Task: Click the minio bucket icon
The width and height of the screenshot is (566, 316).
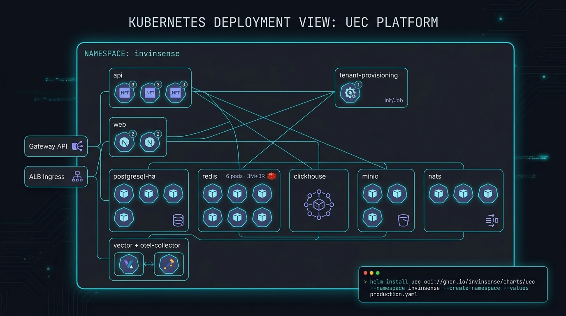Action: (x=404, y=220)
